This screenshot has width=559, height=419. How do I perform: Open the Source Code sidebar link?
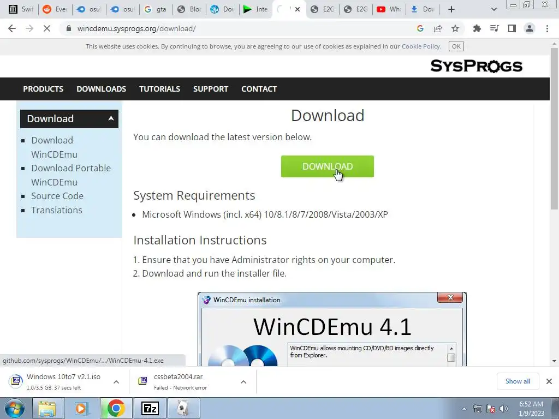pos(57,196)
